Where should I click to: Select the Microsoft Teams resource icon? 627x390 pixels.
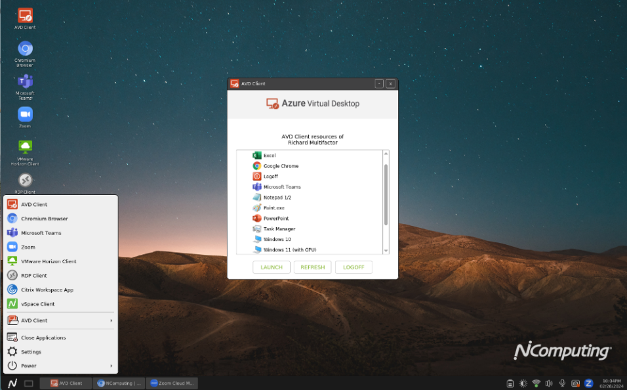pyautogui.click(x=256, y=186)
